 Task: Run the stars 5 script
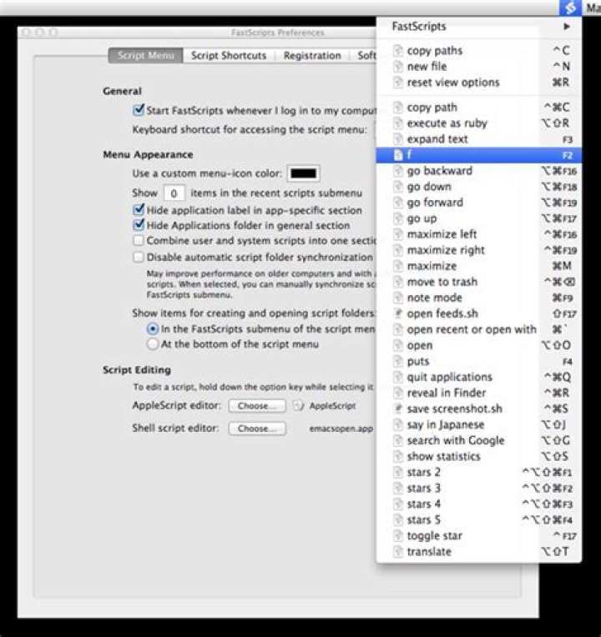tap(478, 520)
